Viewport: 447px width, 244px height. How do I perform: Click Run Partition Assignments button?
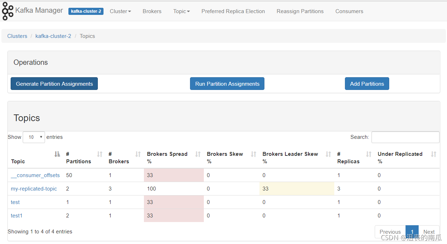pyautogui.click(x=227, y=84)
